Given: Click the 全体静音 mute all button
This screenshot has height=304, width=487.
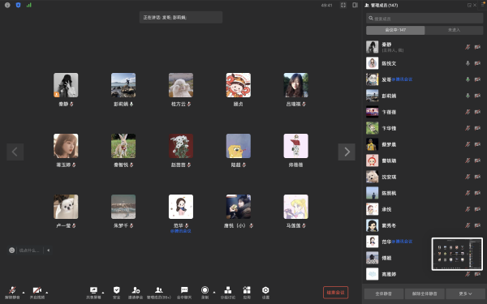Looking at the screenshot, I should [x=384, y=293].
